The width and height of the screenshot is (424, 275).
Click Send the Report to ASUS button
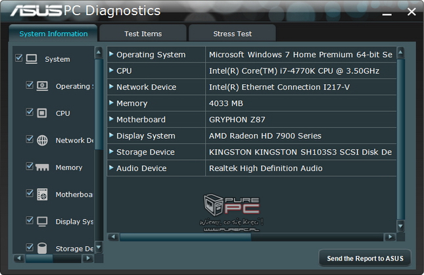pyautogui.click(x=365, y=258)
